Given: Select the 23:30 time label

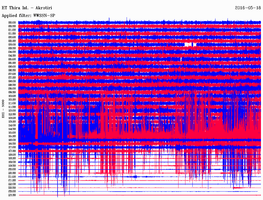Looking at the screenshot, I should click(x=12, y=195).
